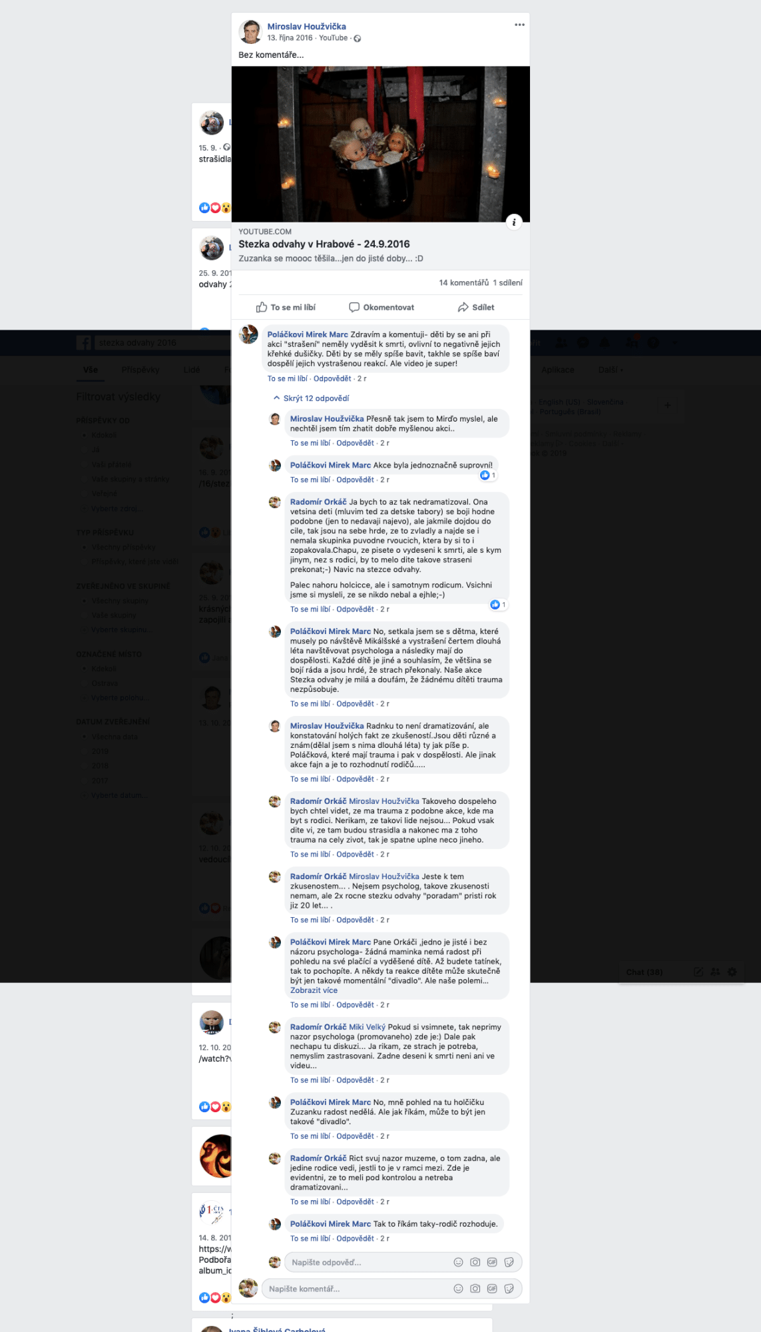This screenshot has height=1332, width=761.
Task: Open the post options three-dot menu
Action: 519,25
